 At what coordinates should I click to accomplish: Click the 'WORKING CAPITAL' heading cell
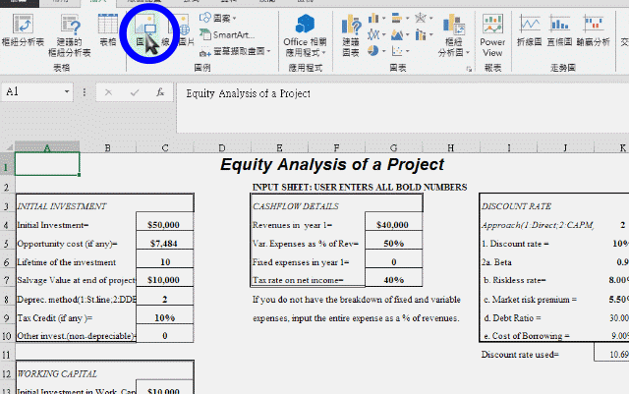point(57,374)
